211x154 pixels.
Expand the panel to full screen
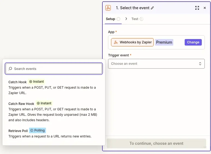(197, 8)
